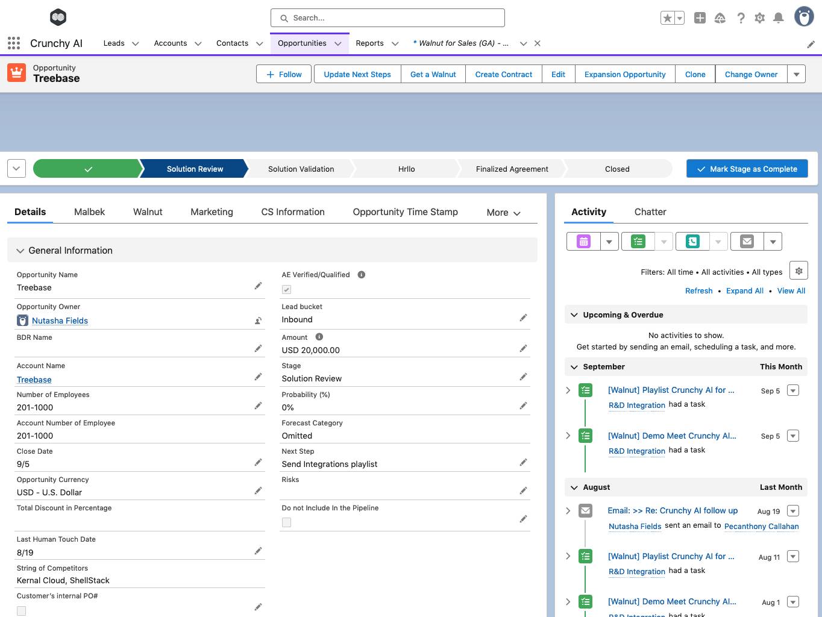Click the Expand All link

(745, 290)
